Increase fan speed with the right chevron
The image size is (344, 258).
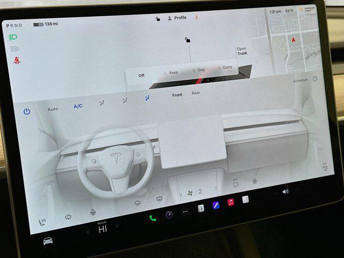click(216, 188)
